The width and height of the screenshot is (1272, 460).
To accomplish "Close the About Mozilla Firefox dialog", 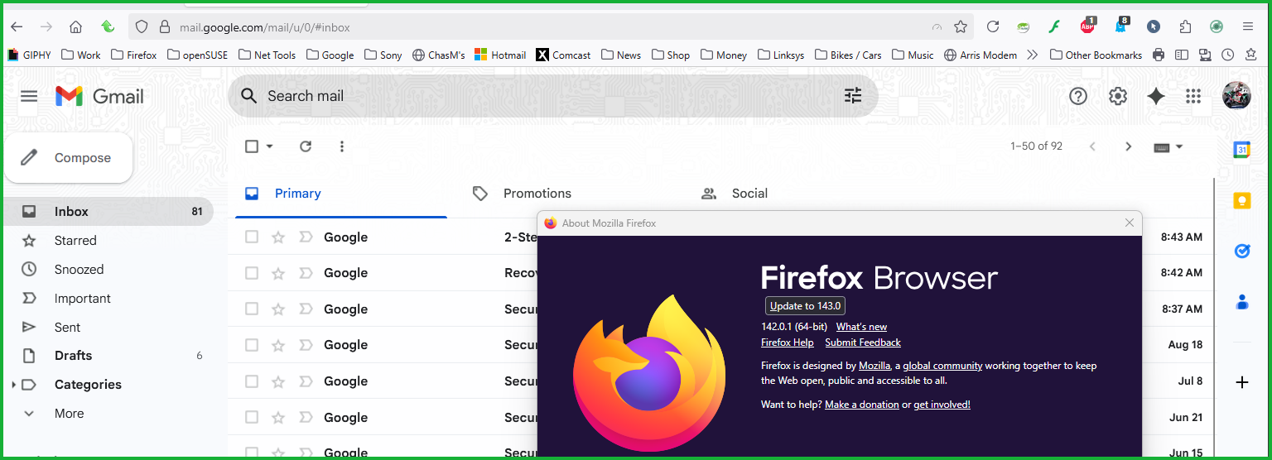I will point(1130,223).
